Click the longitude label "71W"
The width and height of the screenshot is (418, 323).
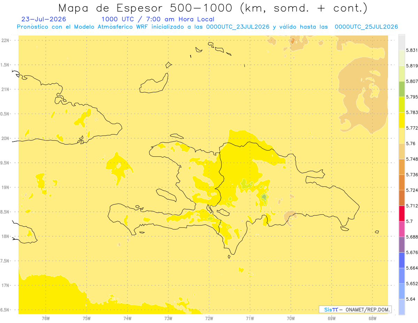pos(250,318)
